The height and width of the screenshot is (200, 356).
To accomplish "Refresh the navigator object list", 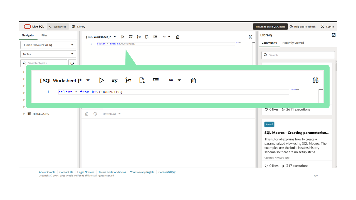I will (72, 63).
